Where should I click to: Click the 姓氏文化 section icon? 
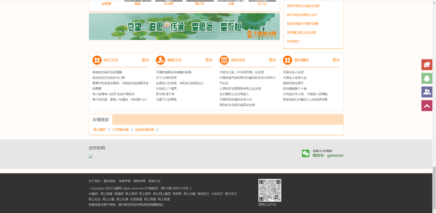coord(97,60)
